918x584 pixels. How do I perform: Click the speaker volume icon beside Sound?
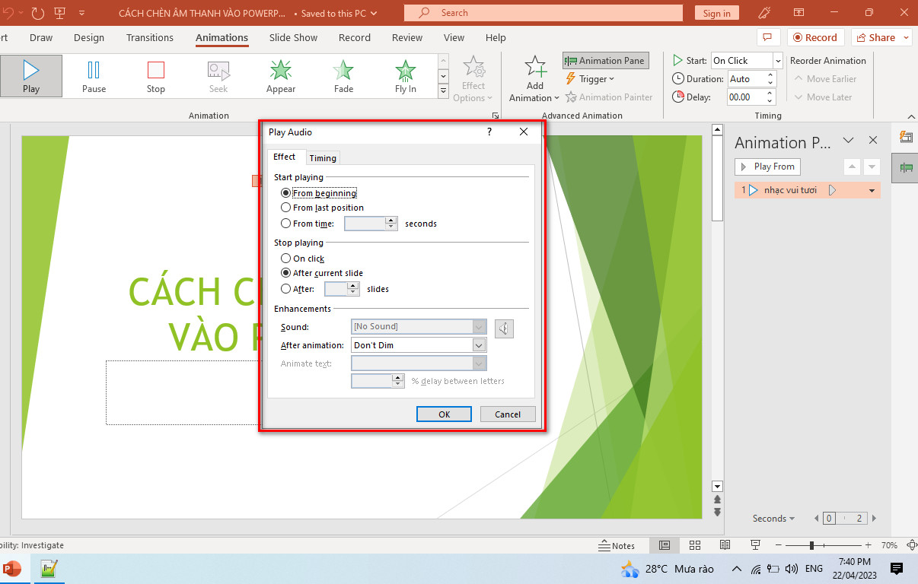pyautogui.click(x=504, y=328)
